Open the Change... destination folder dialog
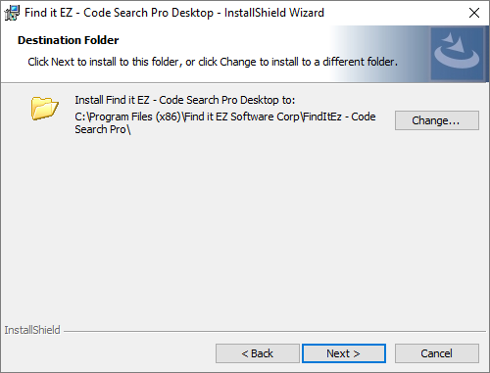This screenshot has height=373, width=490. pyautogui.click(x=437, y=120)
